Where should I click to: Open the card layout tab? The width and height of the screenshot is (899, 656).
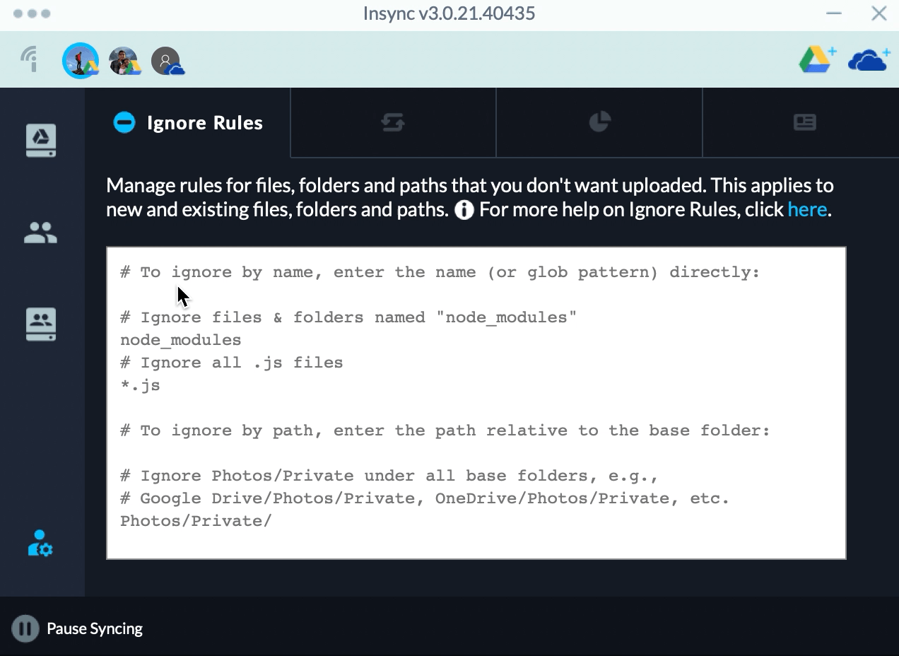pos(805,123)
